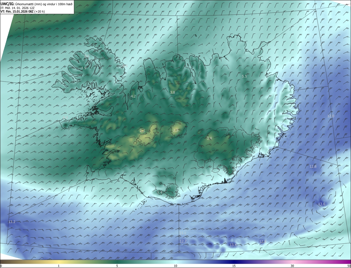Click the 1 tick on the colour scale
Image resolution: width=351 pixels, height=268 pixels.
[x=59, y=266]
